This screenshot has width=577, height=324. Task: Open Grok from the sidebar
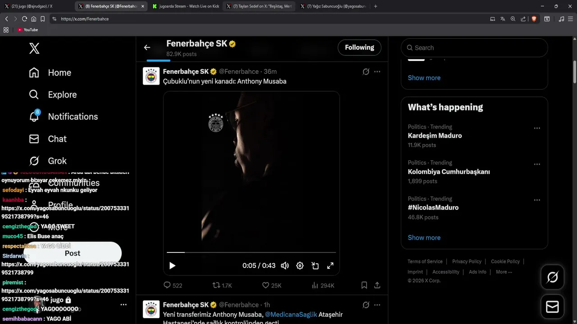click(47, 161)
